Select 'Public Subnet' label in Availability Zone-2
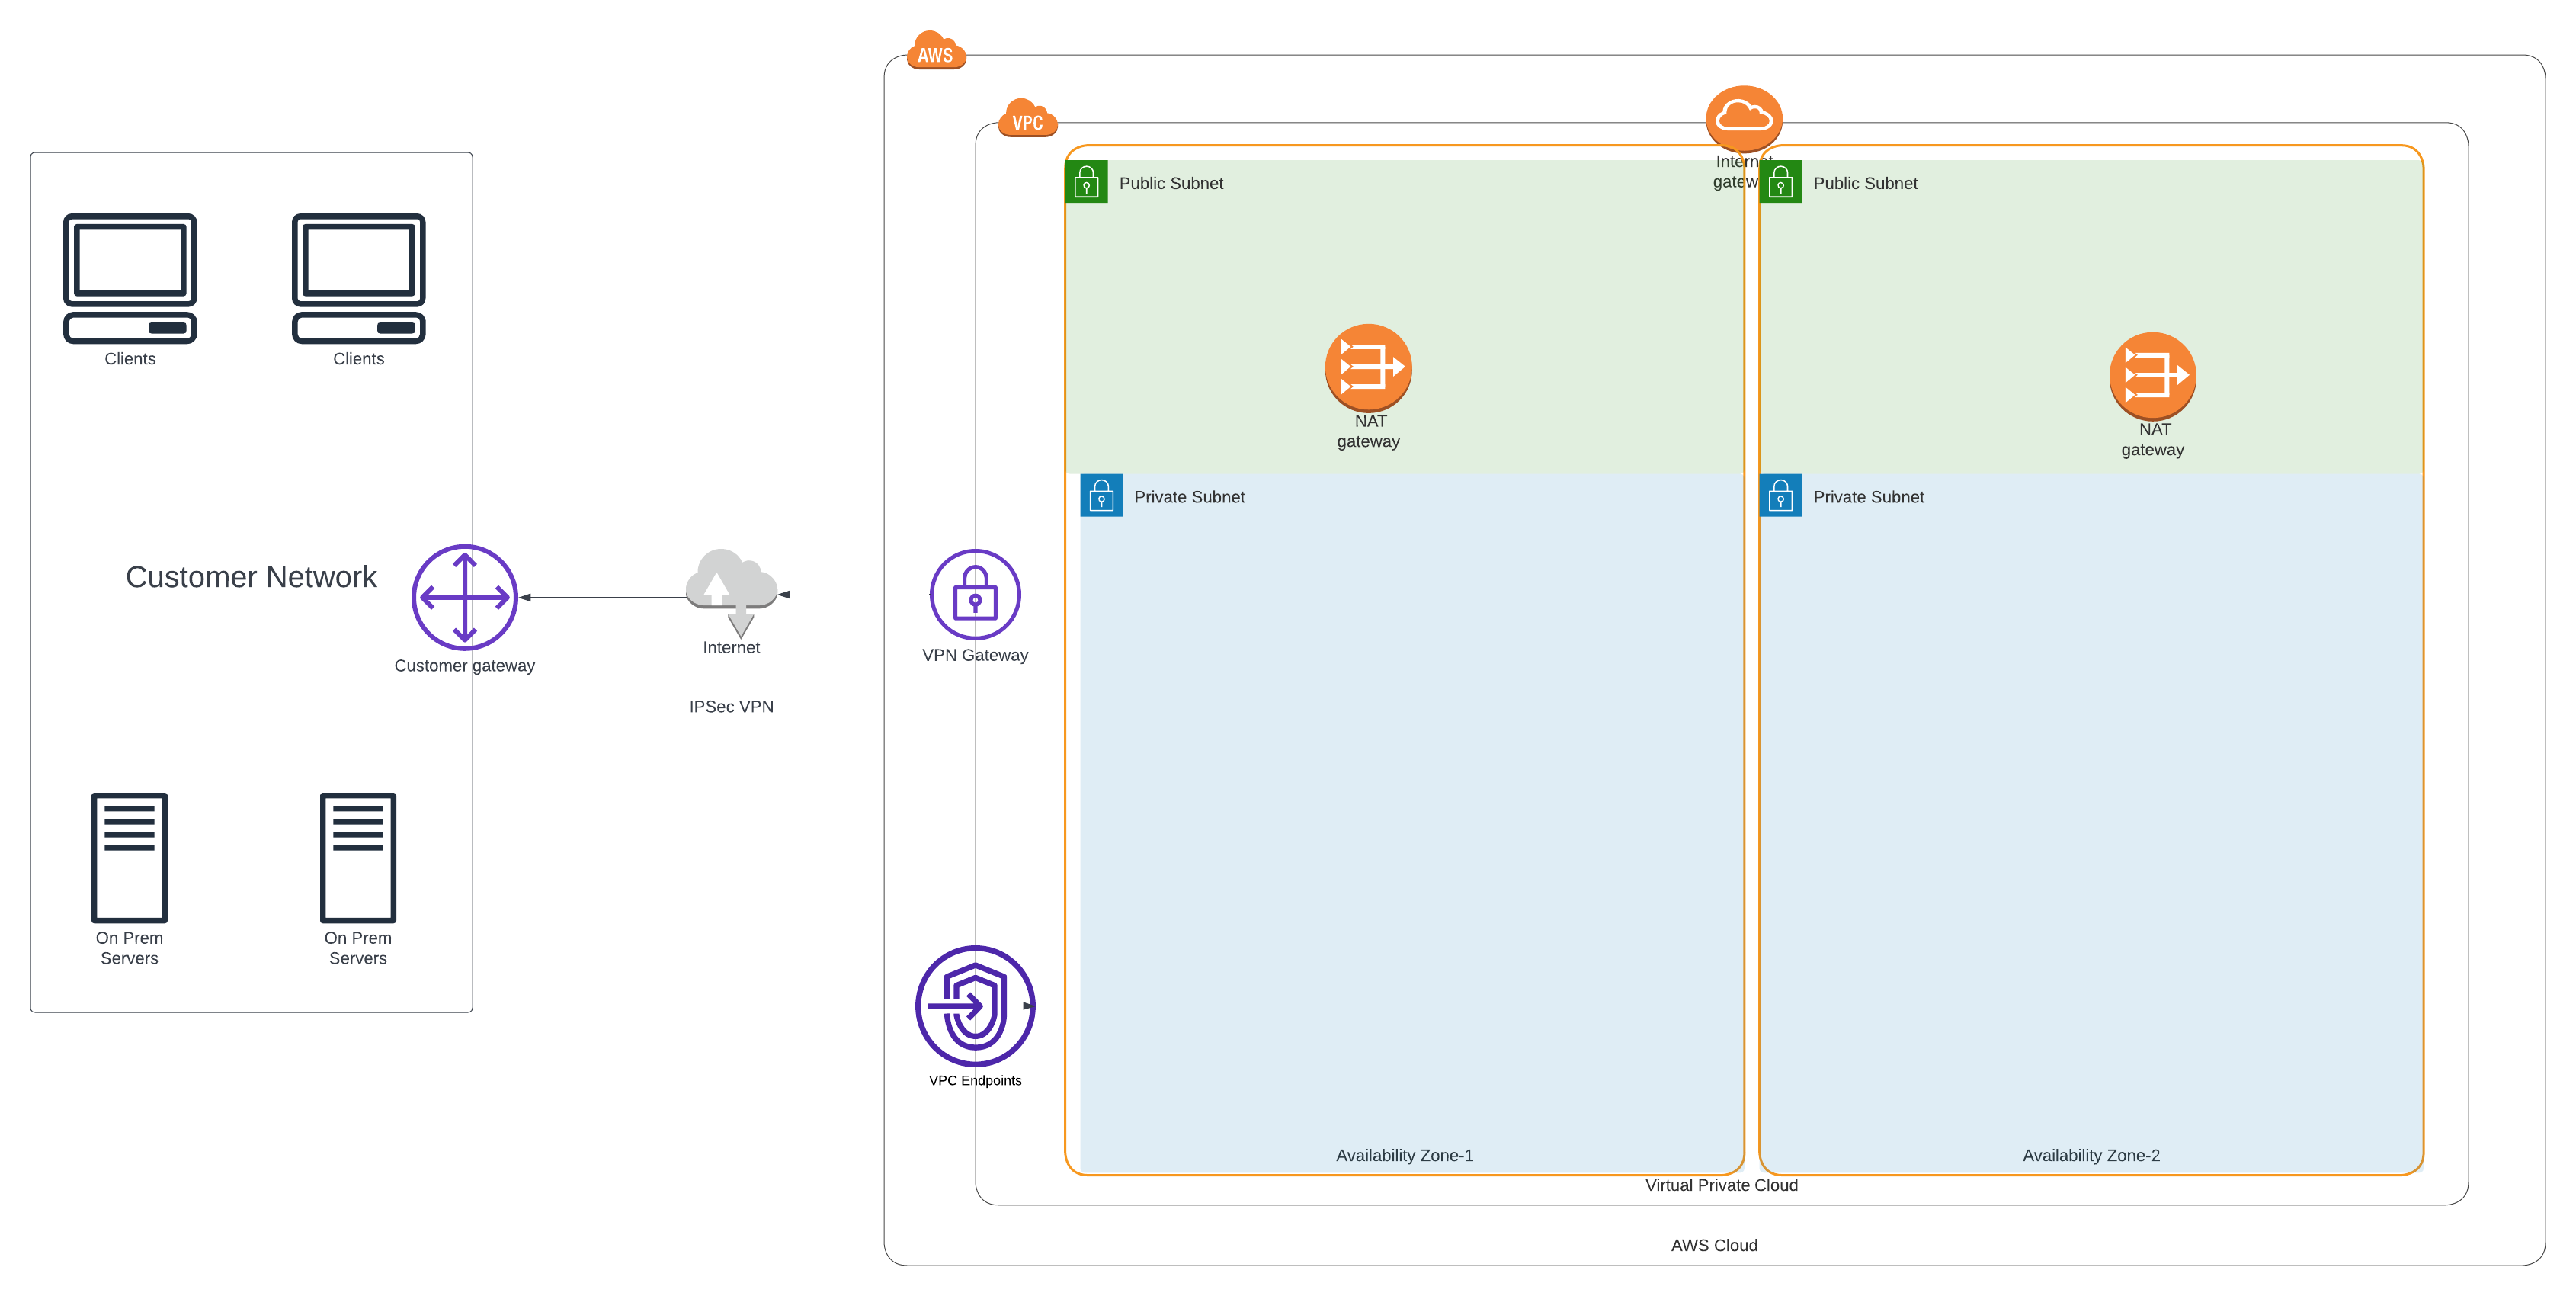The image size is (2576, 1296). coord(1865,183)
